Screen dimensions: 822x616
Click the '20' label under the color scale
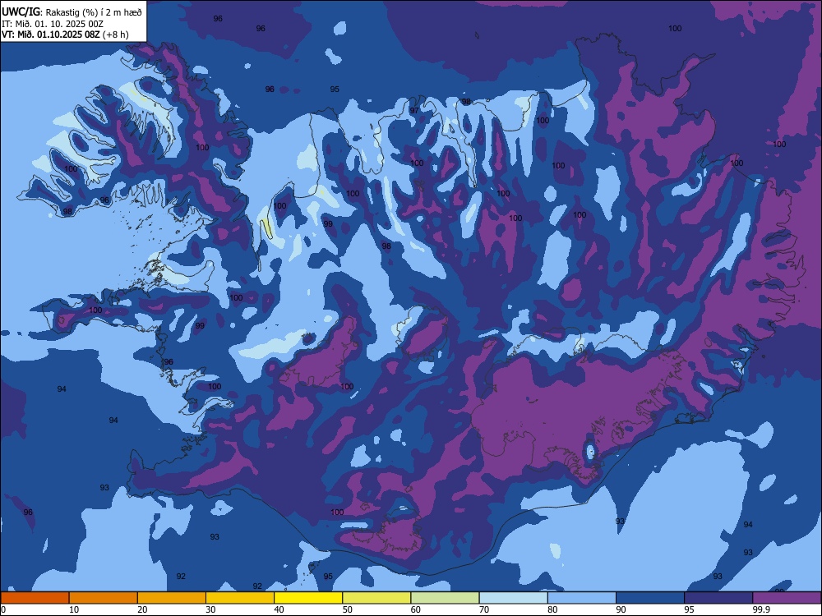tap(142, 609)
